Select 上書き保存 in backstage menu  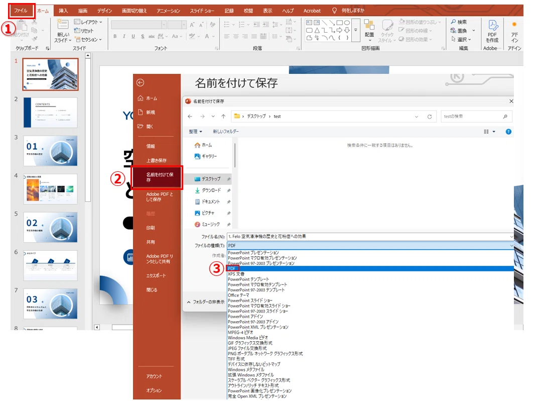[x=157, y=160]
